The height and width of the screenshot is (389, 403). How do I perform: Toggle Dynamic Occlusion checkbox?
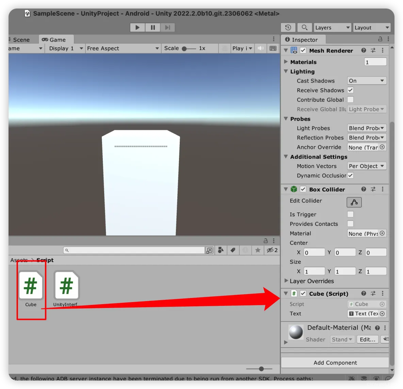(x=350, y=175)
